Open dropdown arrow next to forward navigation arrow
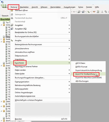 [x=76, y=12]
